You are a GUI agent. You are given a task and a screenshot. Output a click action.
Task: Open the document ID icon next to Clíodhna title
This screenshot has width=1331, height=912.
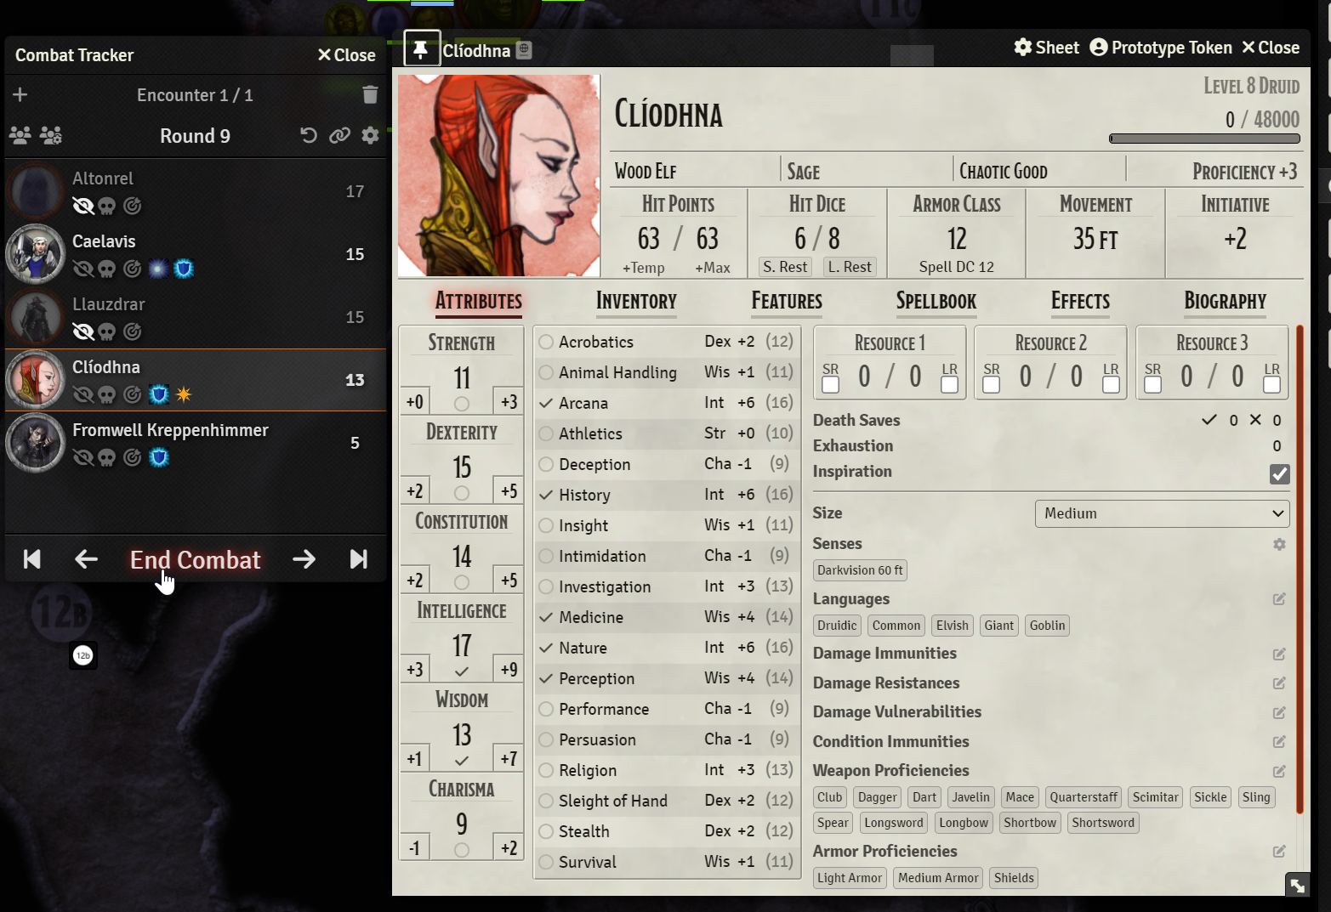[x=524, y=50]
